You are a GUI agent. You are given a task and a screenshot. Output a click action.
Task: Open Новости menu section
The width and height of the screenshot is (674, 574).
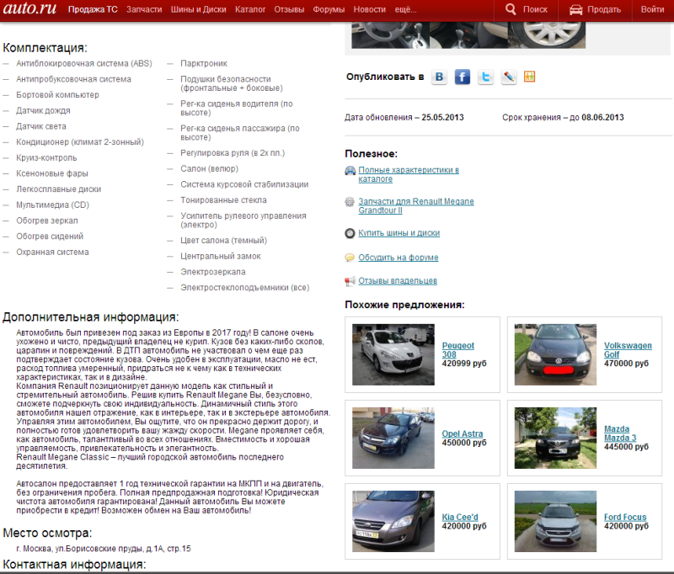coord(370,9)
